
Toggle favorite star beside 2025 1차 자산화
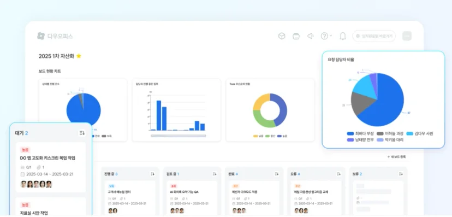pyautogui.click(x=79, y=56)
